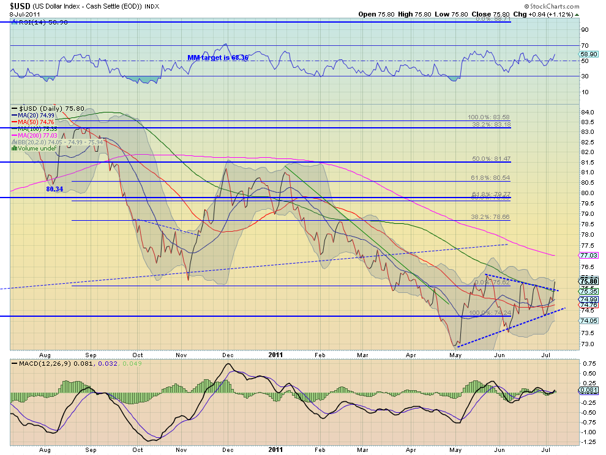
Task: Click the Nov label on price chart axis
Action: click(x=181, y=355)
